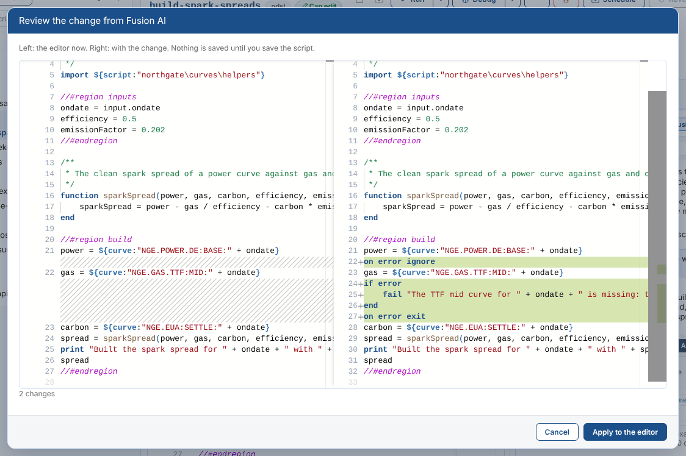686x456 pixels.
Task: Click 'function sparkSpread' line in the left pane
Action: click(x=197, y=196)
